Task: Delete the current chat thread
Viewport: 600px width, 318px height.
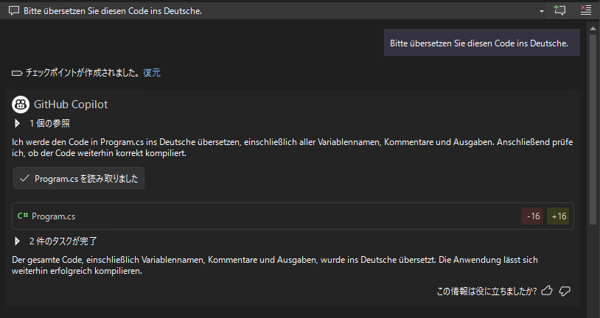Action: (x=585, y=11)
